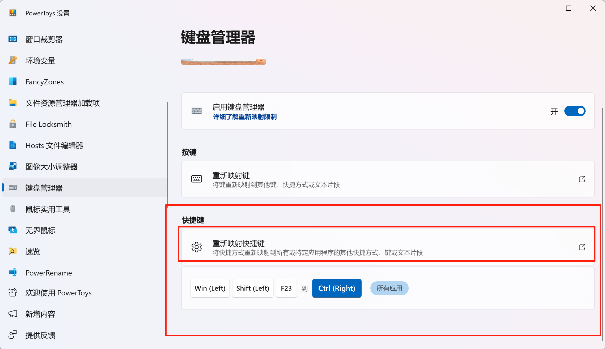Screen dimensions: 605x349
Task: Open 文件资源管理器加载项 settings
Action: (x=84, y=103)
